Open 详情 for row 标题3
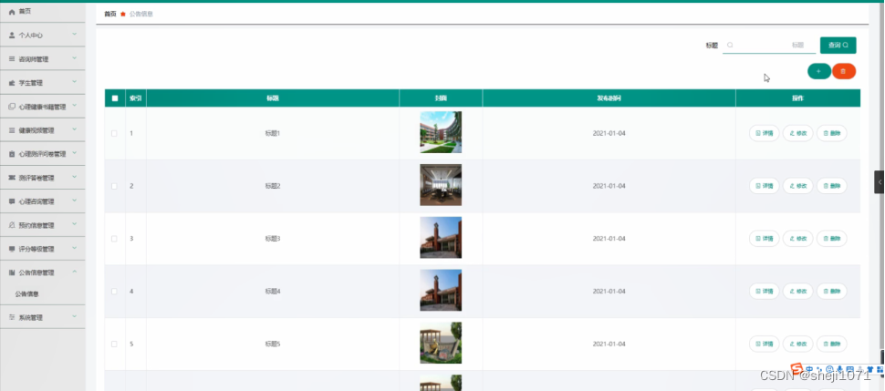 coord(765,239)
